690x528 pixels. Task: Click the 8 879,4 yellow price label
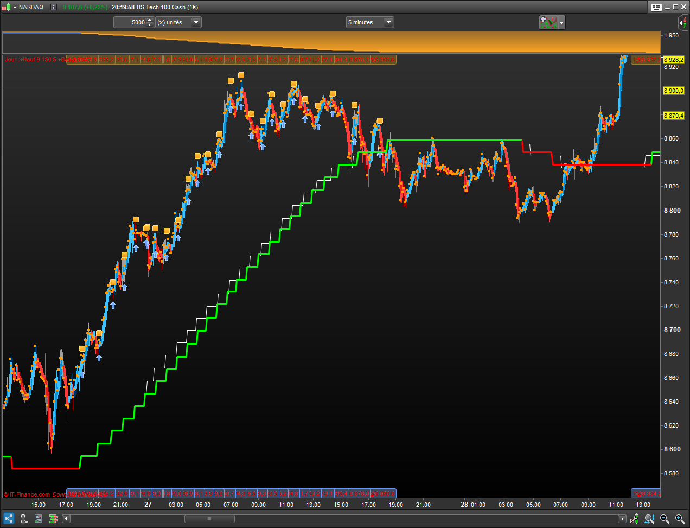pyautogui.click(x=674, y=116)
